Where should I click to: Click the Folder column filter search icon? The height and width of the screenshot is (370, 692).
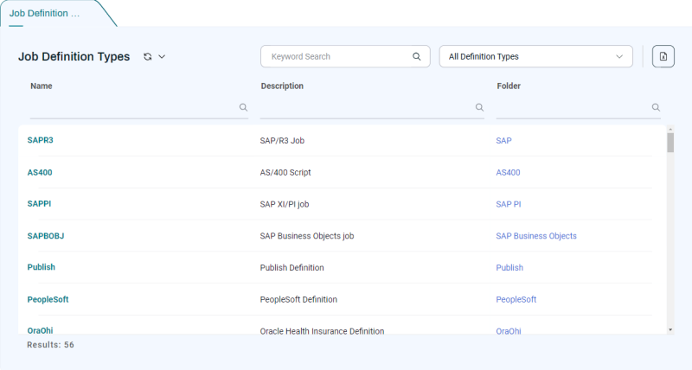tap(655, 108)
